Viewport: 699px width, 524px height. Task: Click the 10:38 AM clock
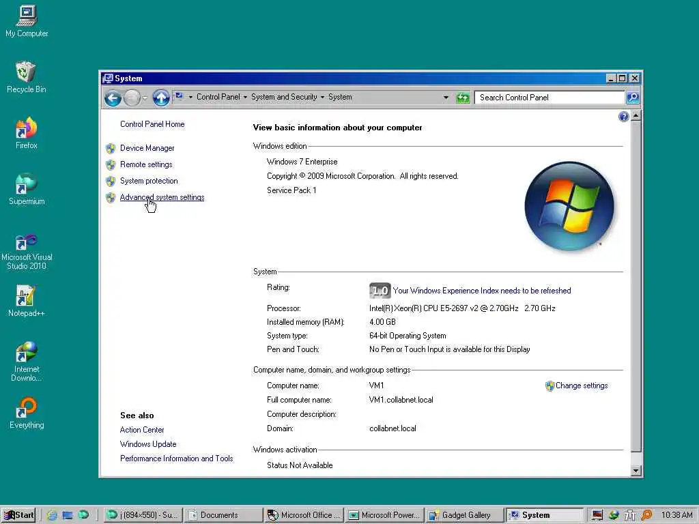point(676,515)
